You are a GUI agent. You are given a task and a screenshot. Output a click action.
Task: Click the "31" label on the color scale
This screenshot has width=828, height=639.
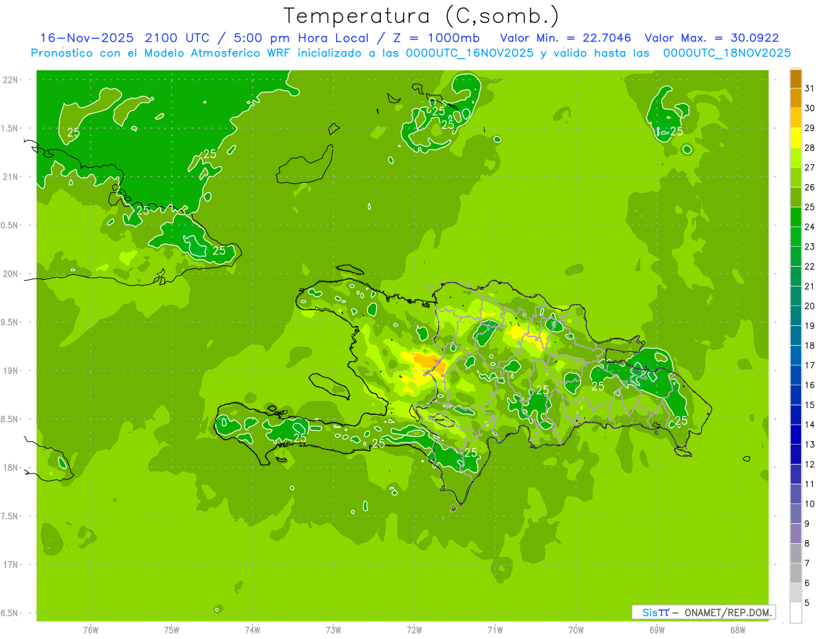[810, 88]
